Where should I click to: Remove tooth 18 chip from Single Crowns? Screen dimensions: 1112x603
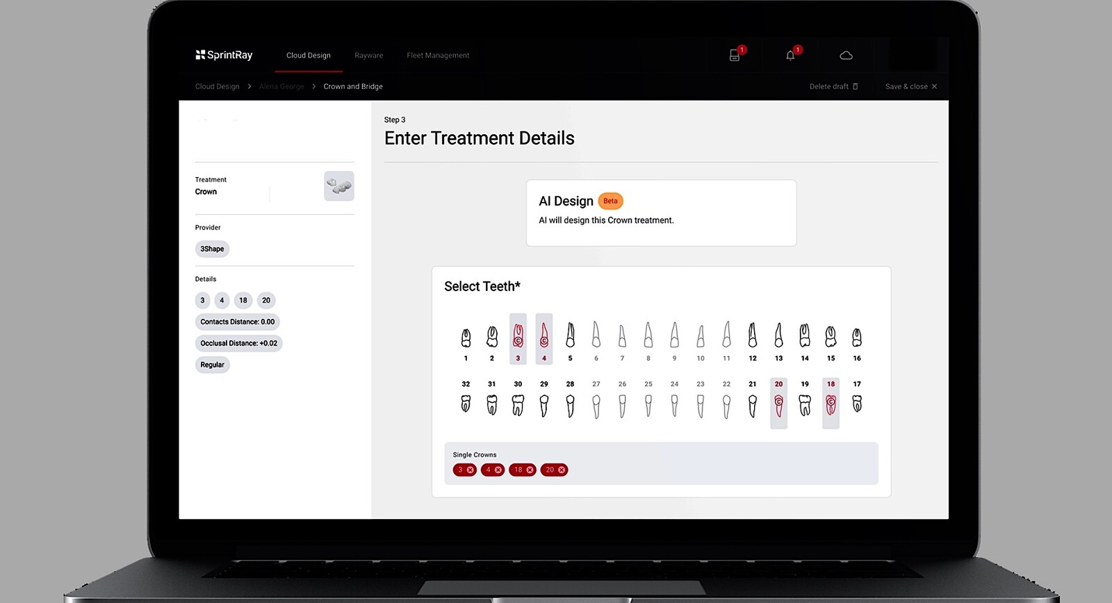[530, 470]
